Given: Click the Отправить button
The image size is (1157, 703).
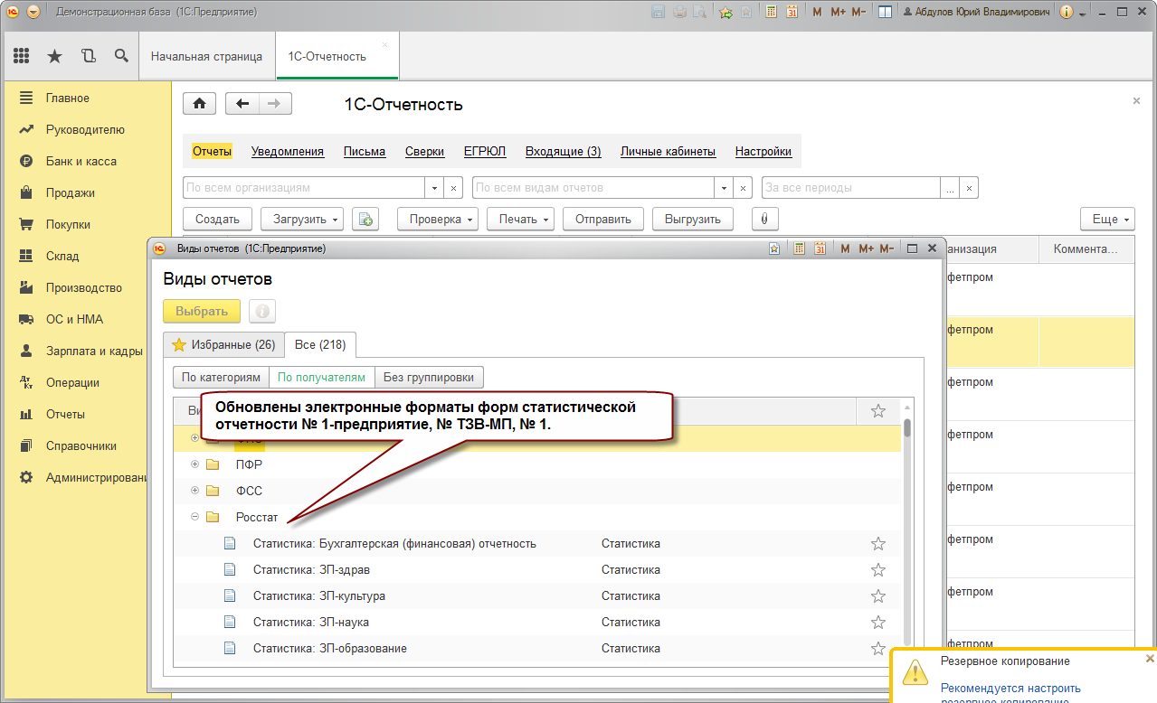Looking at the screenshot, I should (x=602, y=219).
